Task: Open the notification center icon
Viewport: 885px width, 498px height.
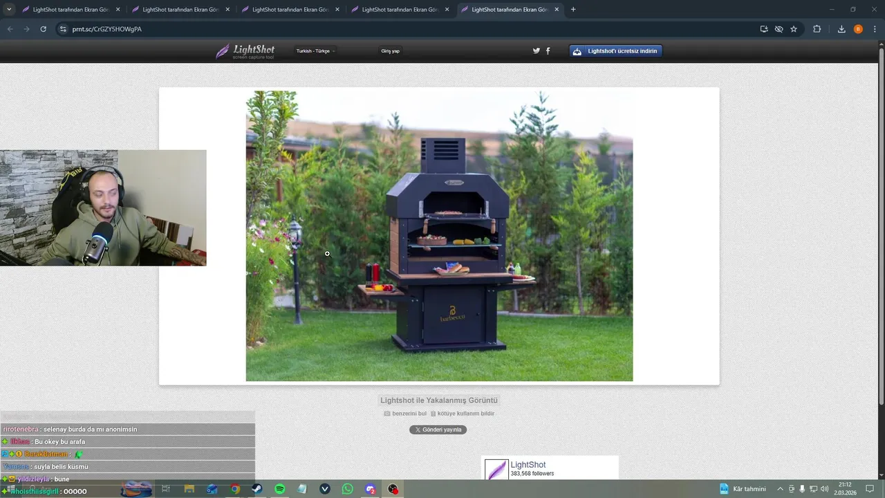Action: (x=870, y=489)
